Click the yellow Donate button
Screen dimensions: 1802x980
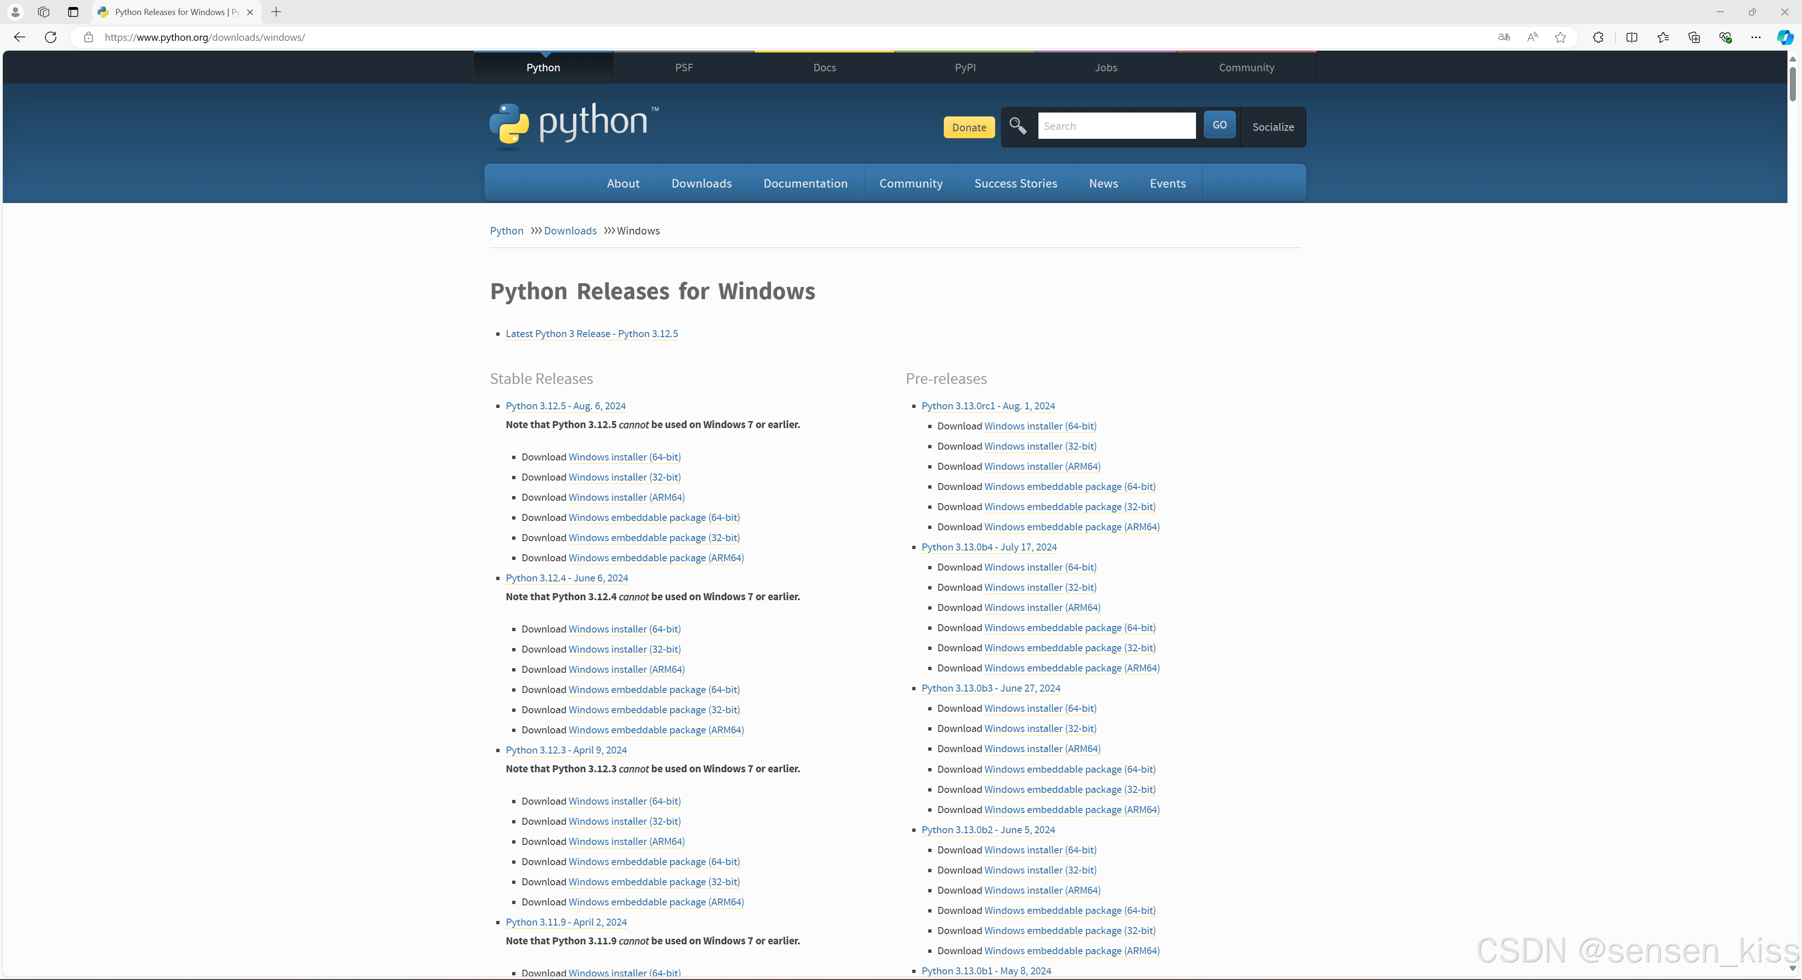[x=969, y=128]
